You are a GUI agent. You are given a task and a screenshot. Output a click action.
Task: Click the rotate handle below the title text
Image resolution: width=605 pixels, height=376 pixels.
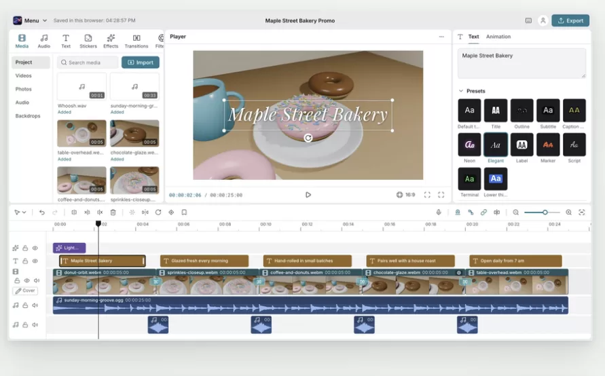tap(308, 138)
